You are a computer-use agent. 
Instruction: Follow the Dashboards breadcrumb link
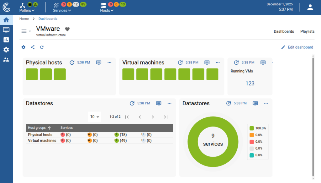click(48, 19)
